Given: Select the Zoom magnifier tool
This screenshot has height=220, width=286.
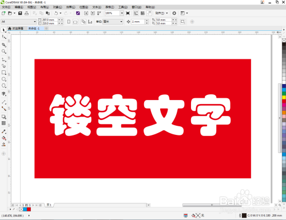Looking at the screenshot, I should 3,51.
